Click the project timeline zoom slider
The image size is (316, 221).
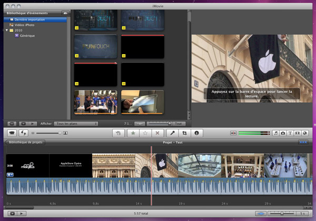pos(282,213)
